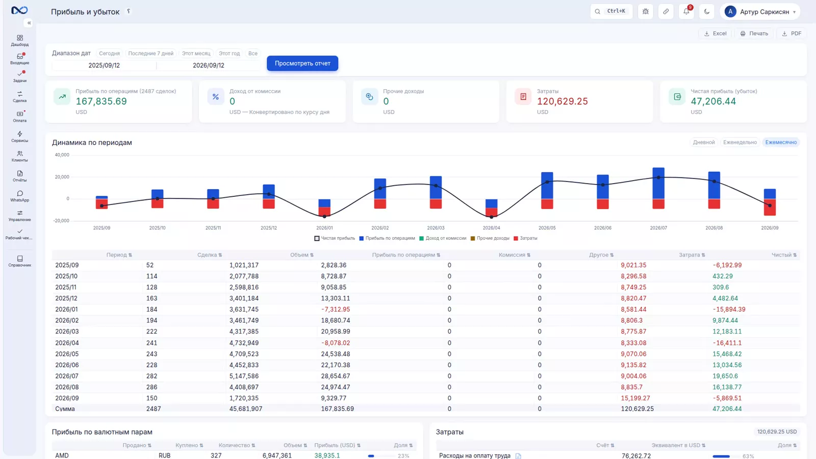Open Сервисы in the sidebar

coord(19,137)
